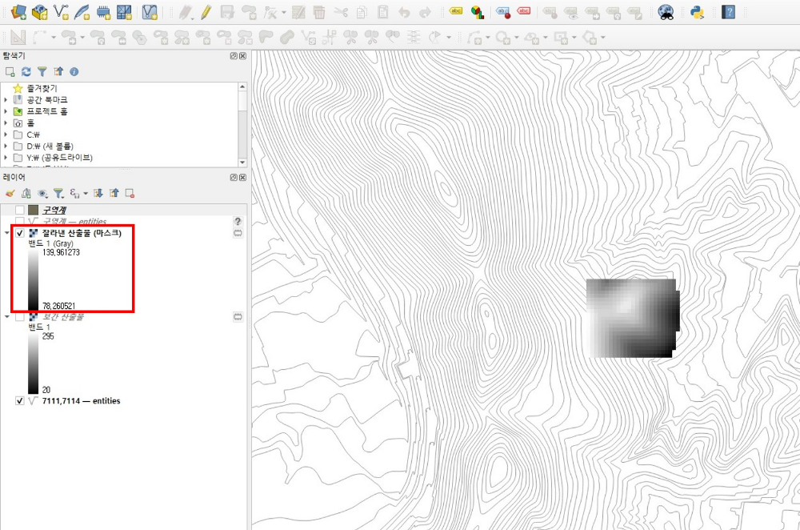This screenshot has width=800, height=530.
Task: Click Add Selected Layers in Browser panel
Action: coord(10,71)
